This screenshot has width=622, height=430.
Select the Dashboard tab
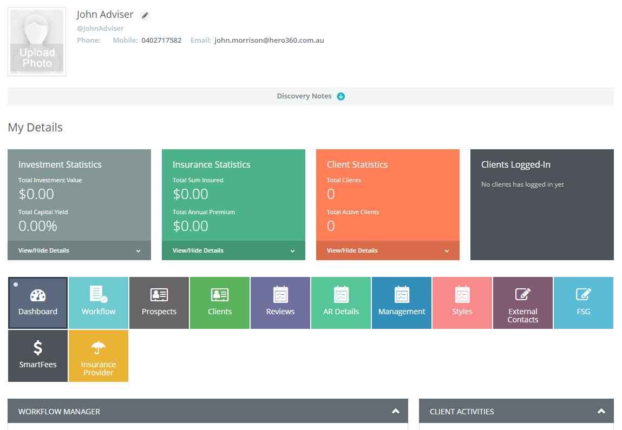click(37, 302)
